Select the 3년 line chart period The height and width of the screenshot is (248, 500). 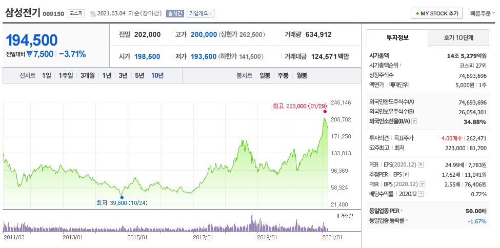tap(123, 75)
